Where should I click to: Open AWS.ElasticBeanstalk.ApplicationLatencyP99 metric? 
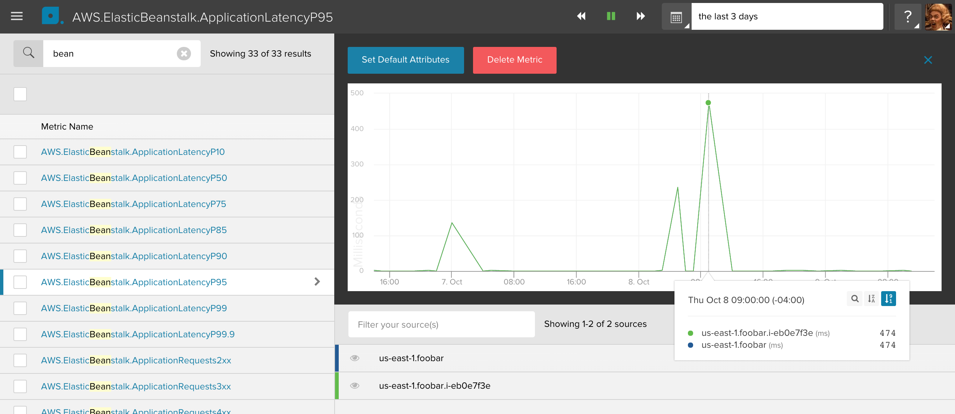click(134, 308)
